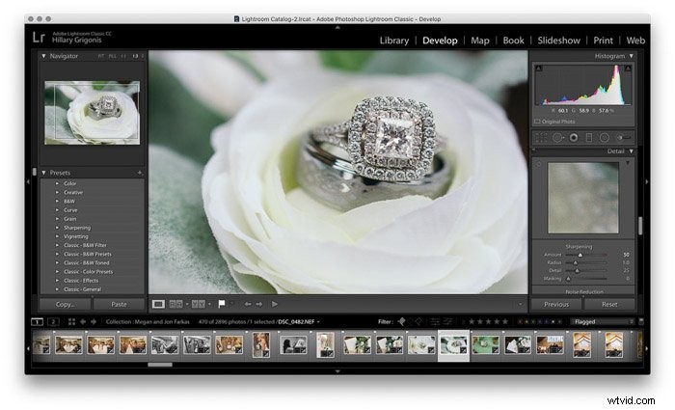Expand the Classic - B&W Filter group
This screenshot has width=675, height=410.
[x=57, y=245]
